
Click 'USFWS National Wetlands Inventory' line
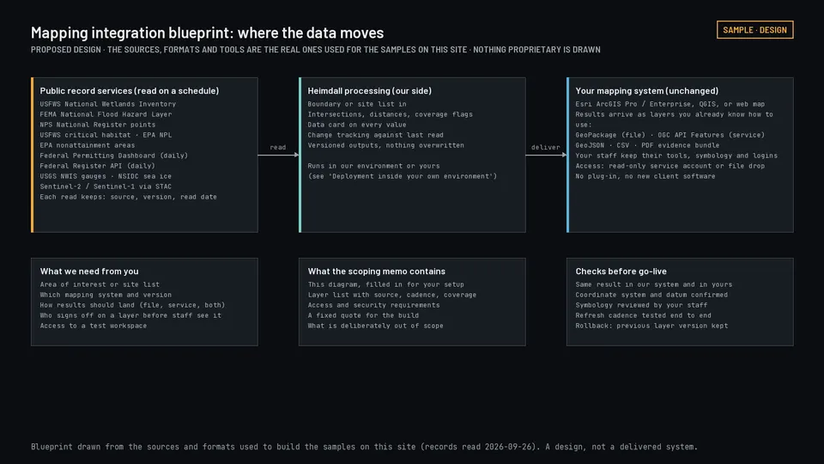tap(108, 104)
